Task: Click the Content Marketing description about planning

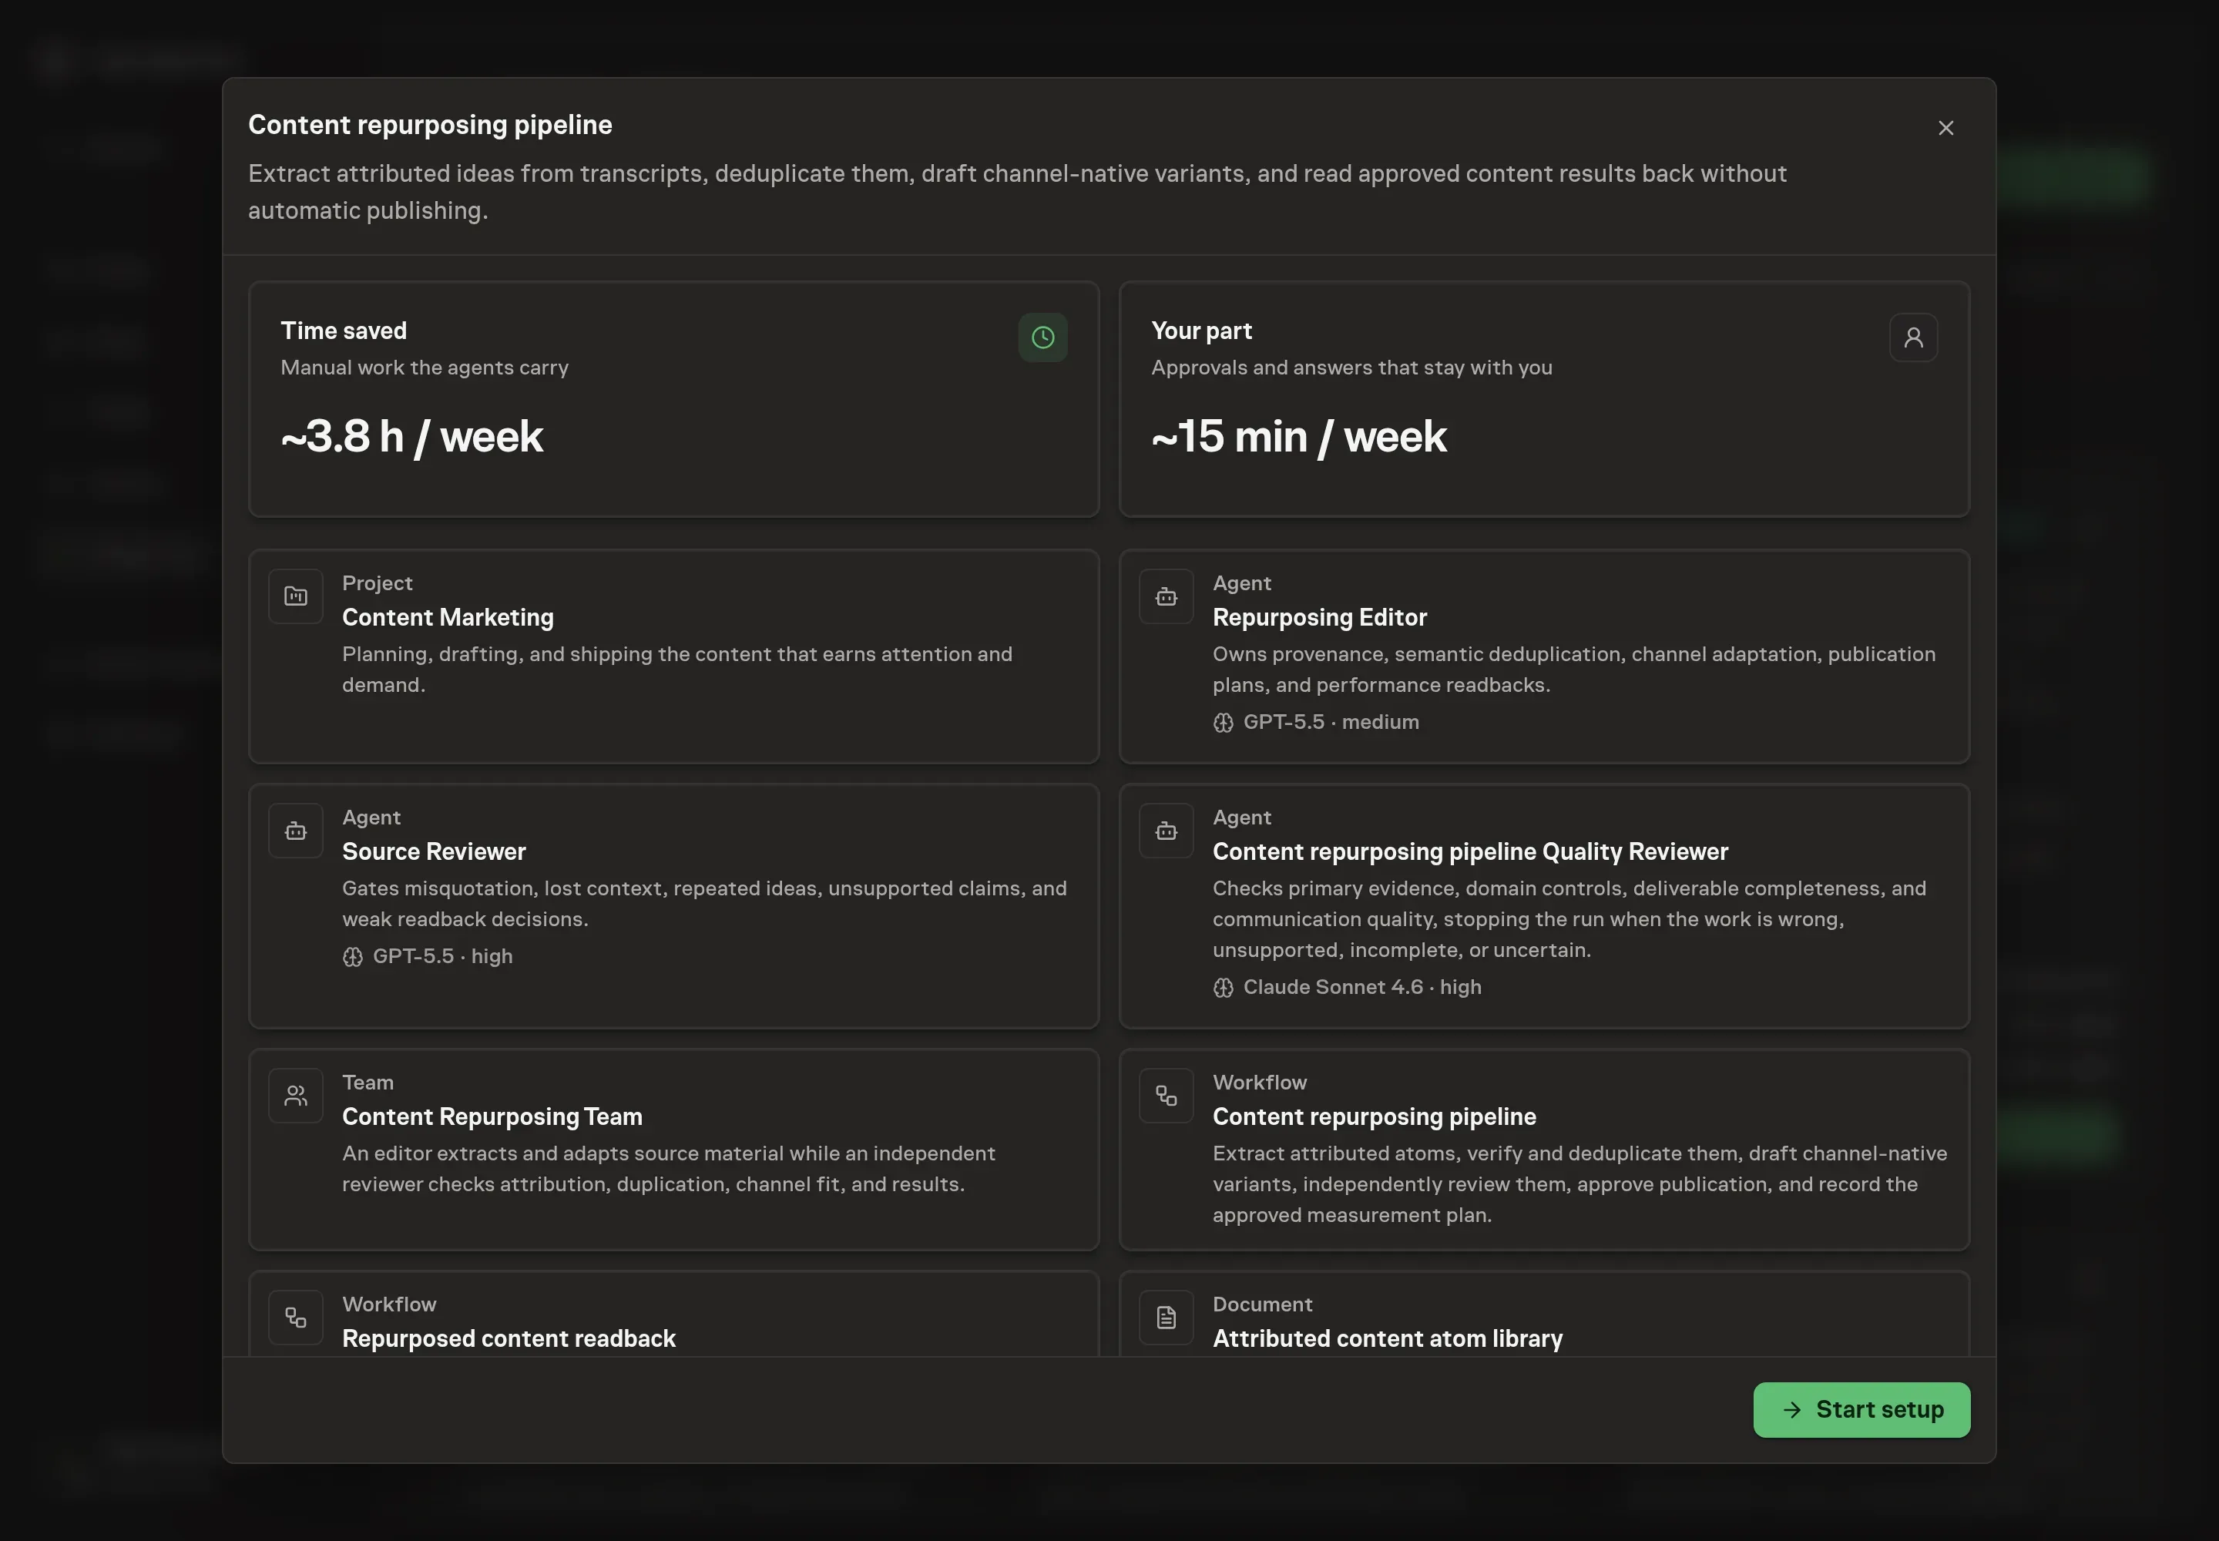Action: [677, 669]
